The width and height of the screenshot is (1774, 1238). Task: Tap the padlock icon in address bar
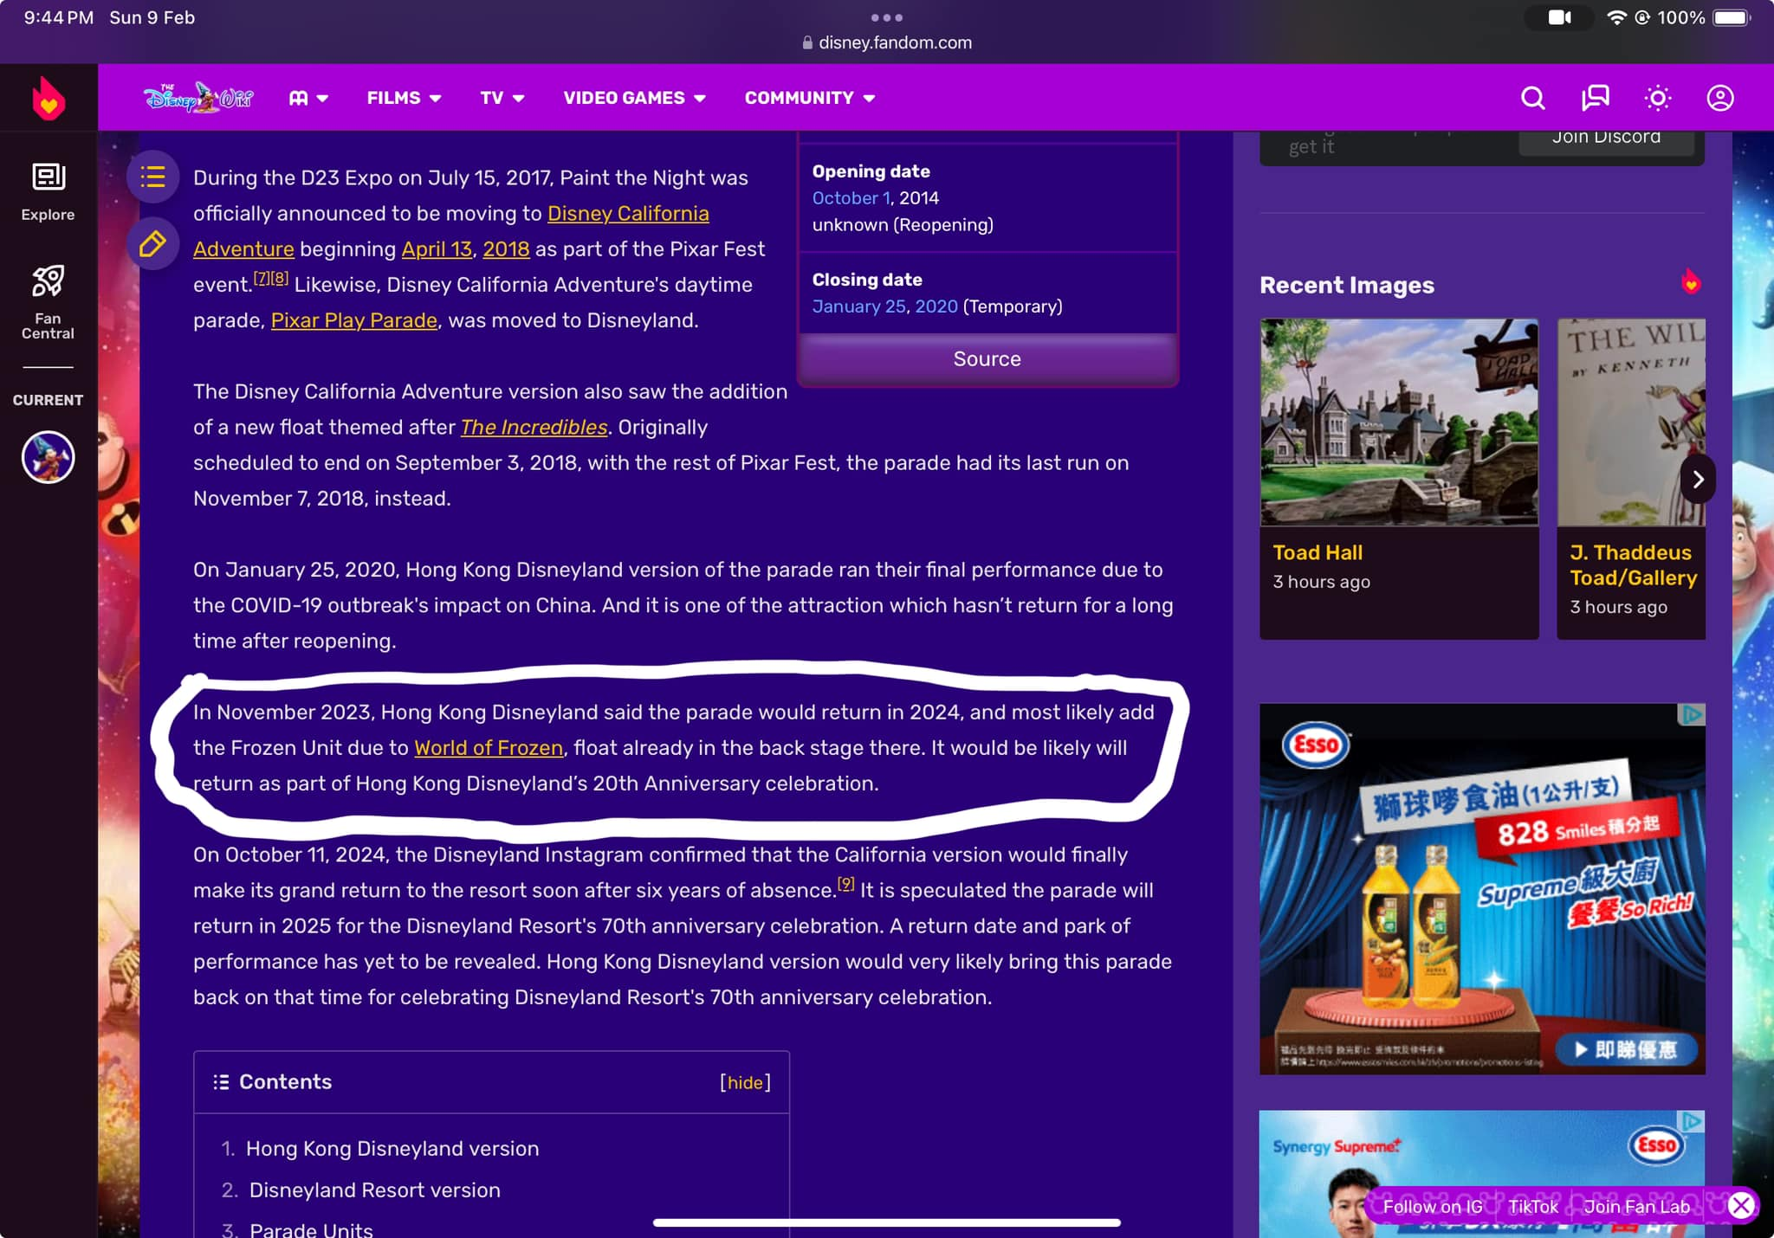[807, 42]
